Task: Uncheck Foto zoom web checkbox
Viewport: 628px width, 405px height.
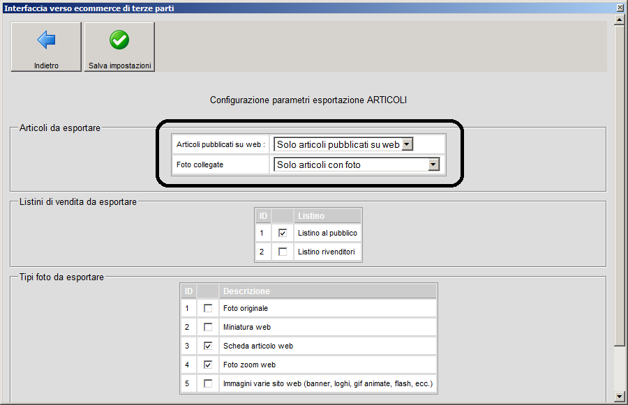Action: coord(208,365)
